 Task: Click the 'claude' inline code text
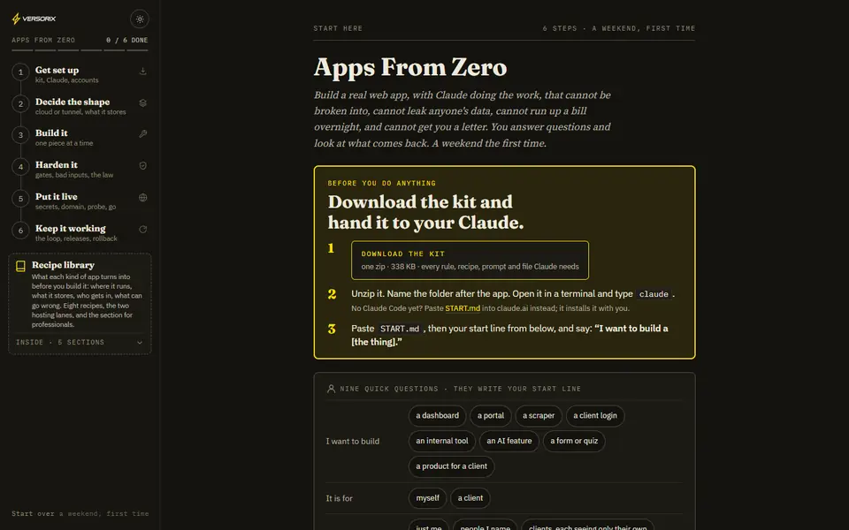pyautogui.click(x=654, y=294)
